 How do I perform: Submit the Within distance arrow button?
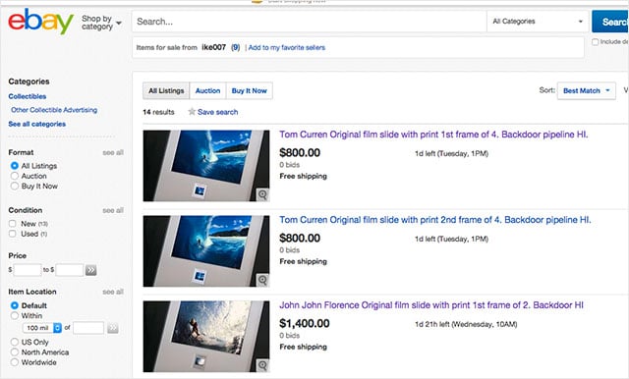[x=113, y=328]
